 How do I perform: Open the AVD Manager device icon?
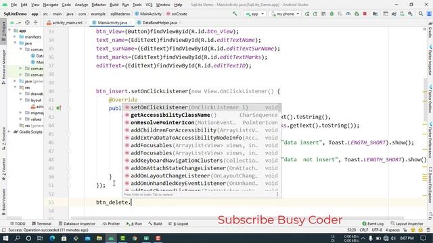(402, 13)
